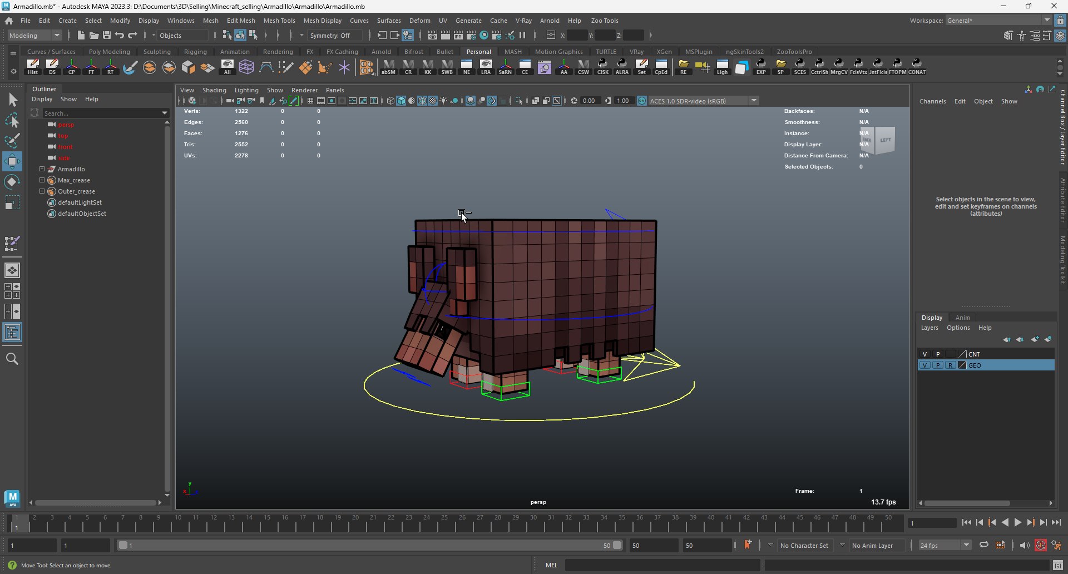Toggle playback P on the CNT layer
This screenshot has width=1068, height=574.
(938, 354)
